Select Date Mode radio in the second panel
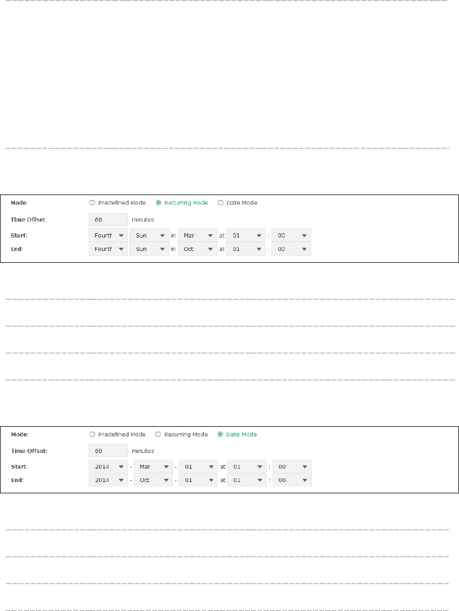 [220, 434]
